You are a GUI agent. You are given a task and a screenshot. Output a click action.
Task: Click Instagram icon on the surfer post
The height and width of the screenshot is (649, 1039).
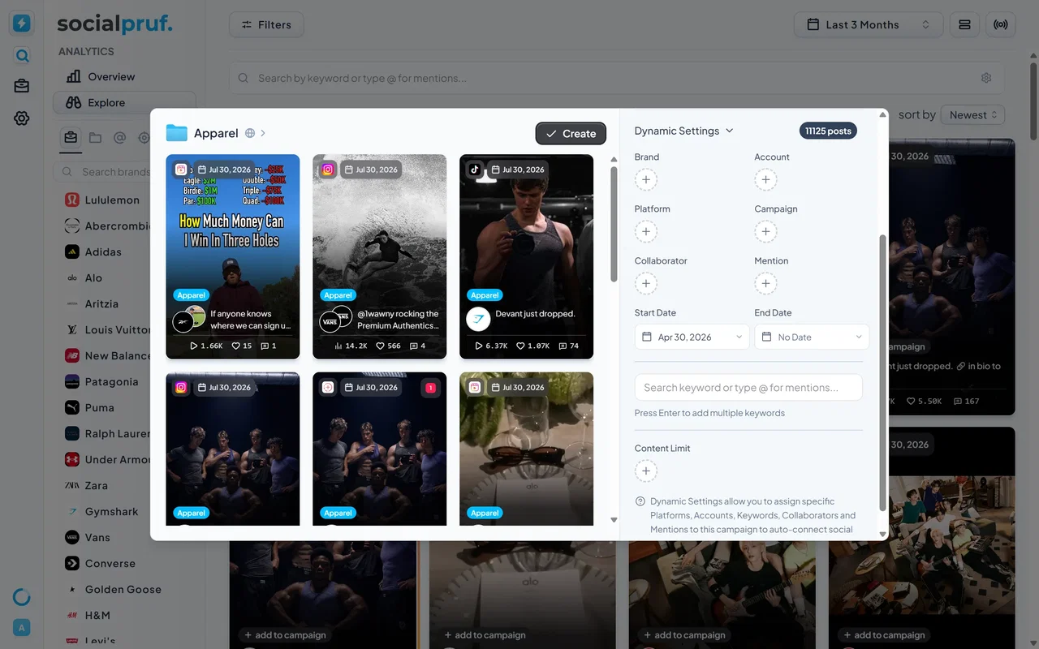click(328, 170)
